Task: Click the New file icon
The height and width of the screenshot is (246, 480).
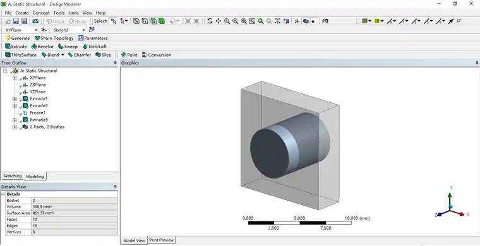Action: 8,21
